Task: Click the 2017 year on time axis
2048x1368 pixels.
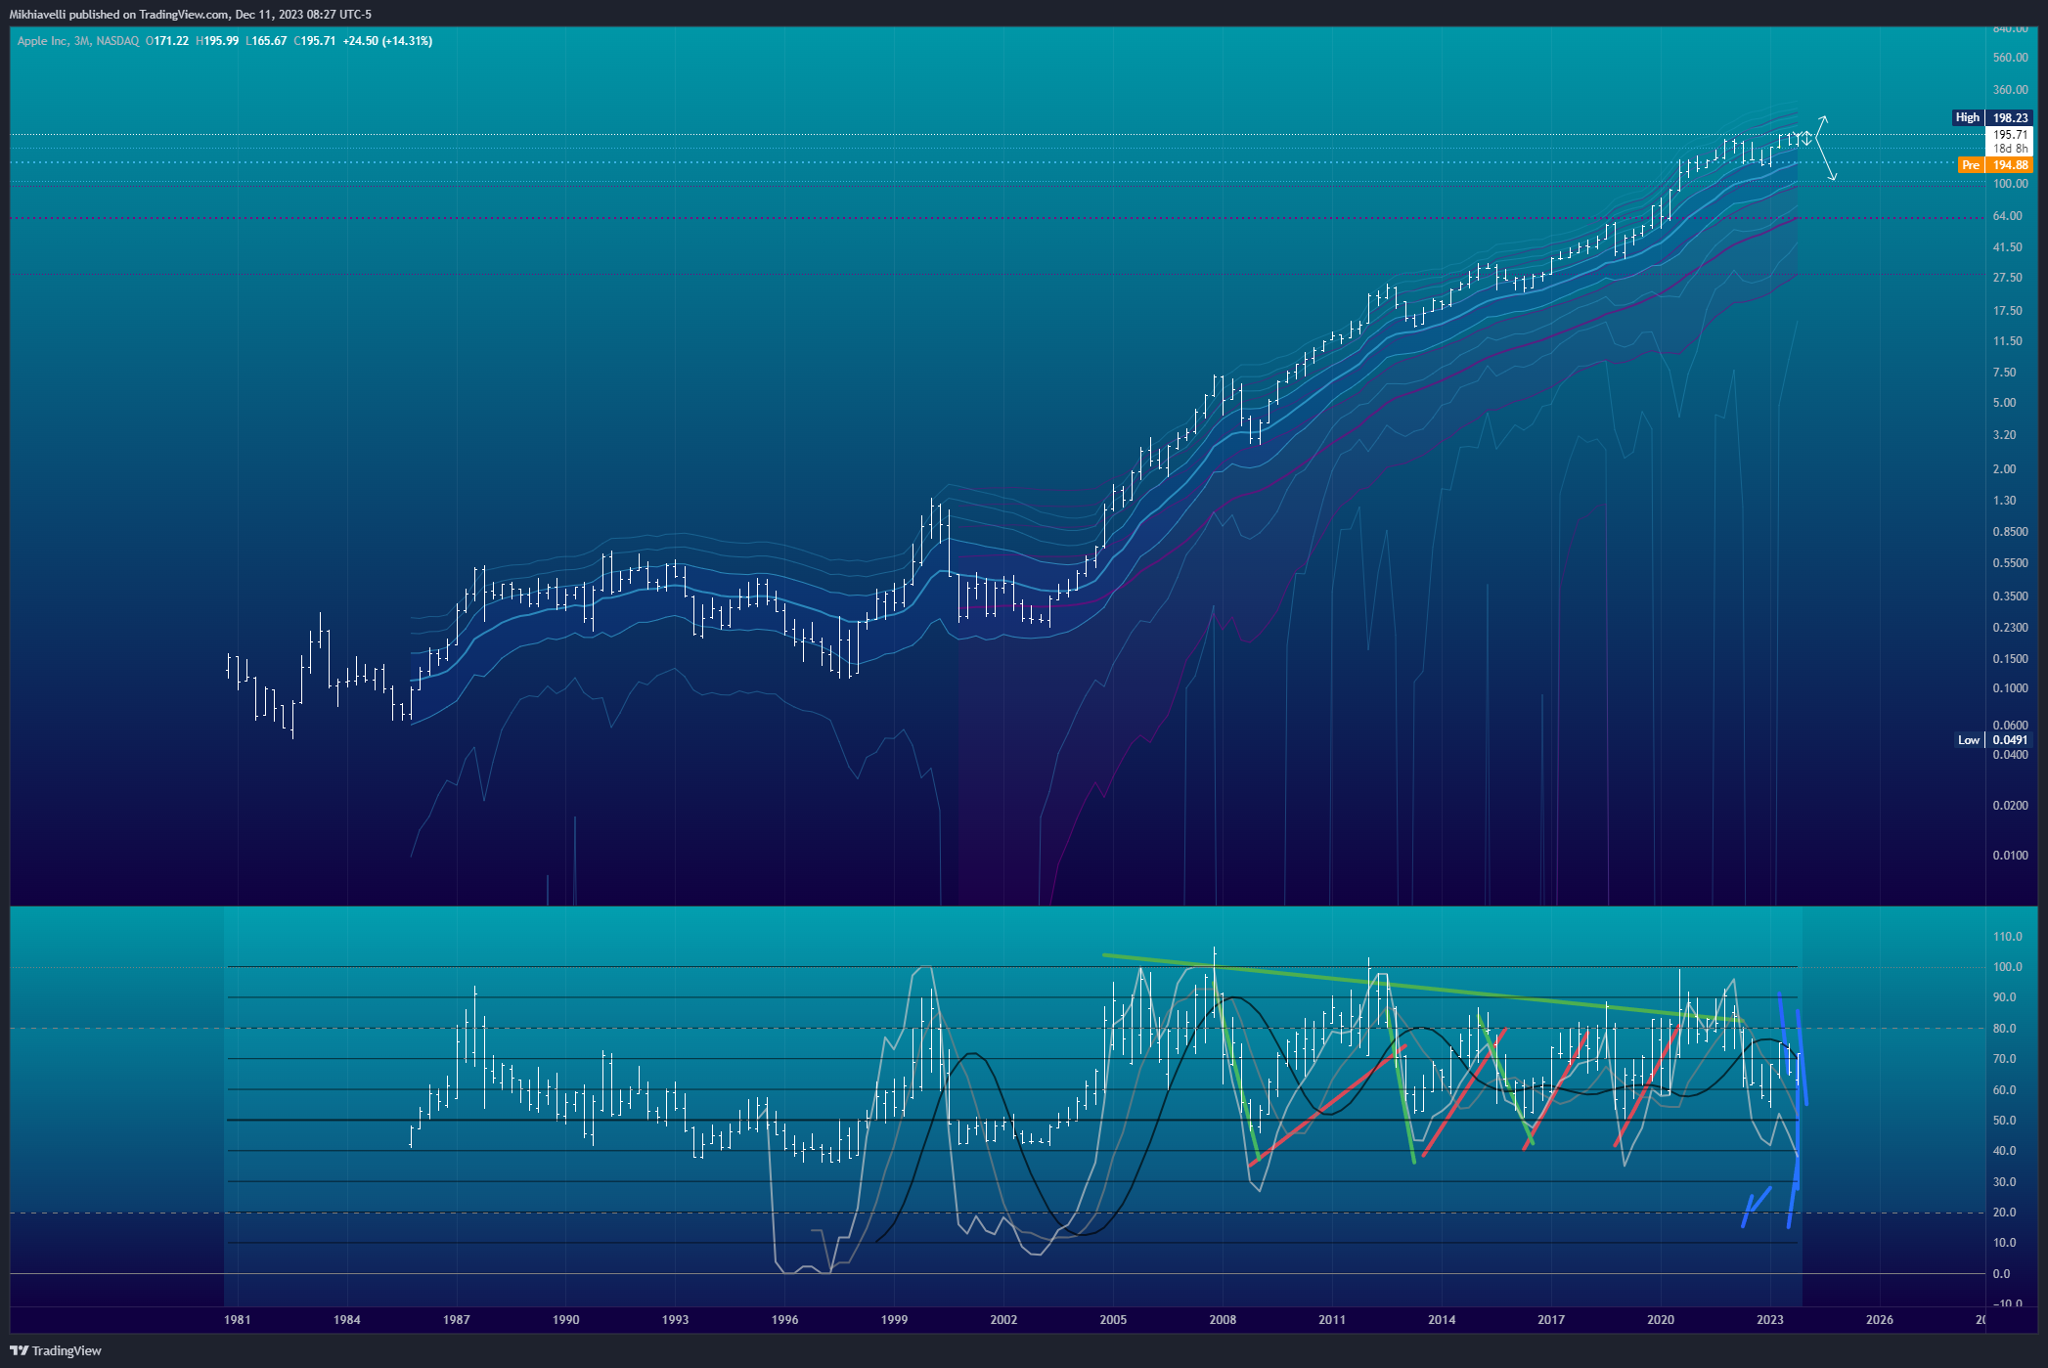Action: 1552,1320
